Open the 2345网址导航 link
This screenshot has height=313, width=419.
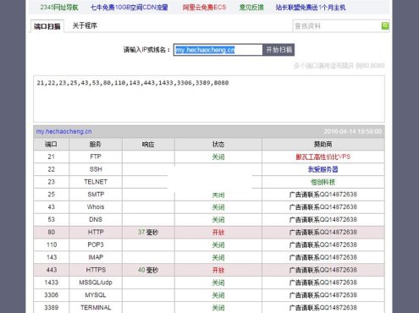coord(59,8)
